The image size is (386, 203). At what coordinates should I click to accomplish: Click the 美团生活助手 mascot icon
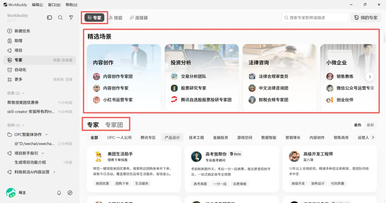pos(99,156)
